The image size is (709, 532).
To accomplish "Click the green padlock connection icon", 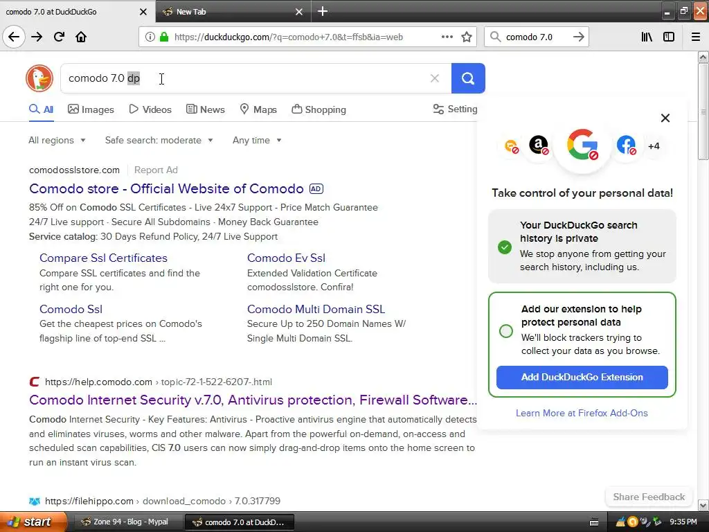I will (x=164, y=37).
